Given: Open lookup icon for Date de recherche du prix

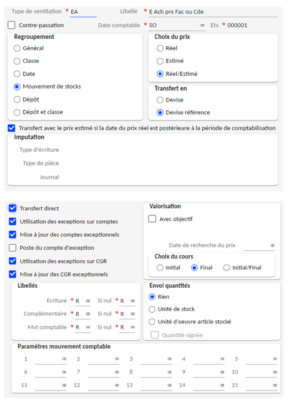Looking at the screenshot, I should 272,245.
